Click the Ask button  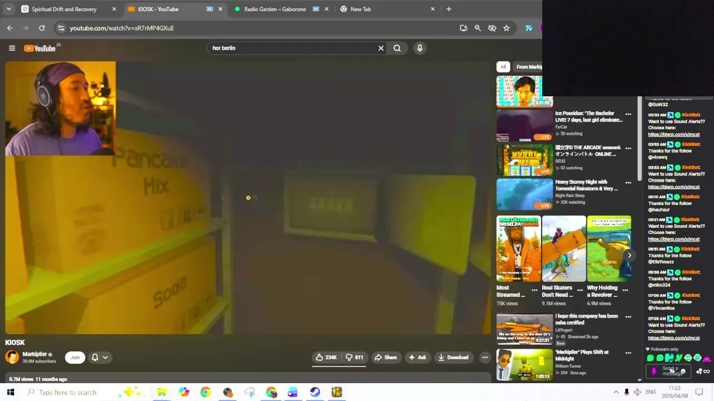click(x=418, y=358)
